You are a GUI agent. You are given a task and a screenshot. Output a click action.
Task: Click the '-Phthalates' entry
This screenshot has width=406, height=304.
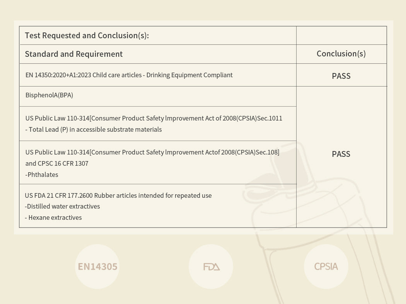[42, 175]
